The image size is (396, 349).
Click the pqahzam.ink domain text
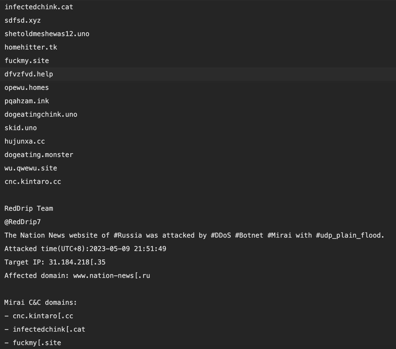pyautogui.click(x=27, y=101)
